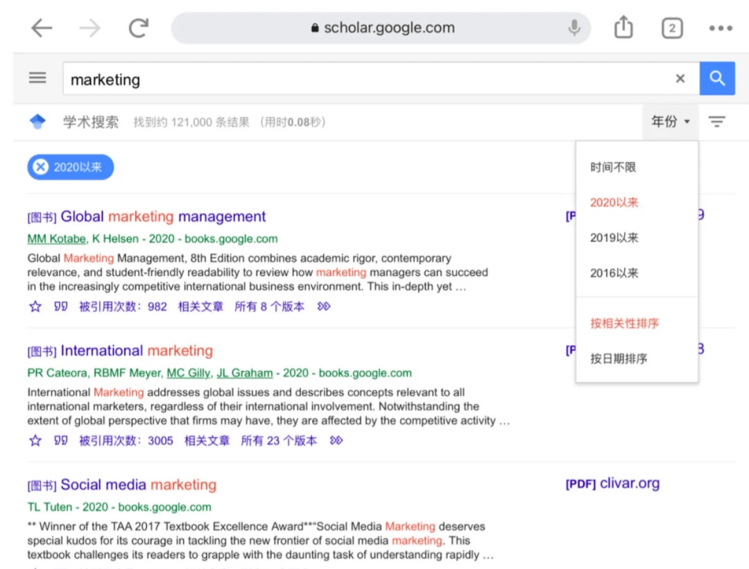This screenshot has height=569, width=749.
Task: Open 相关文章 for Global marketing management
Action: coord(200,306)
